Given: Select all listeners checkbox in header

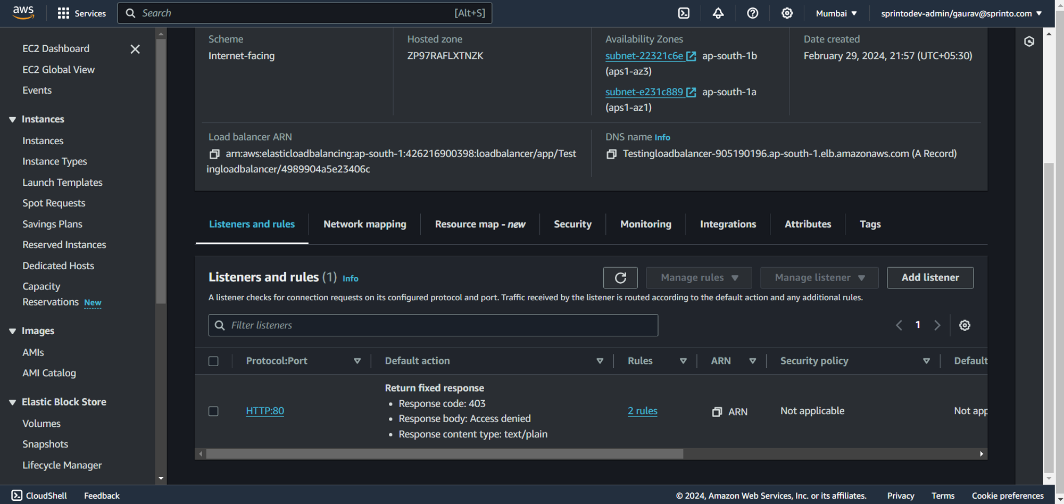Looking at the screenshot, I should pos(213,361).
